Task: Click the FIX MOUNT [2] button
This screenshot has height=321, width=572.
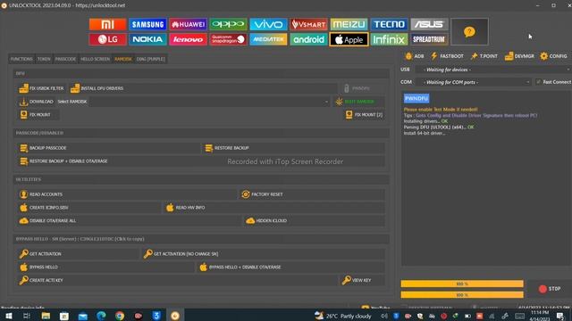Action: pyautogui.click(x=364, y=115)
